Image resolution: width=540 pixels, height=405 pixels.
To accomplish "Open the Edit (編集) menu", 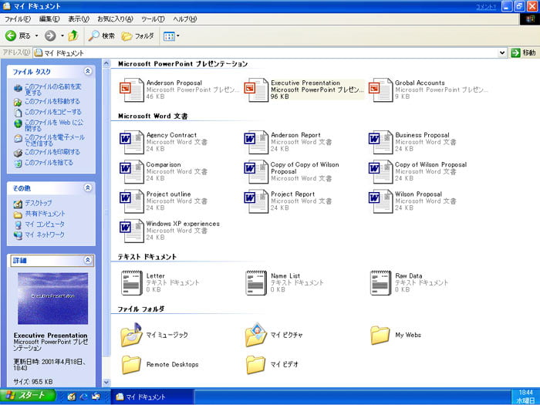I will coord(49,19).
